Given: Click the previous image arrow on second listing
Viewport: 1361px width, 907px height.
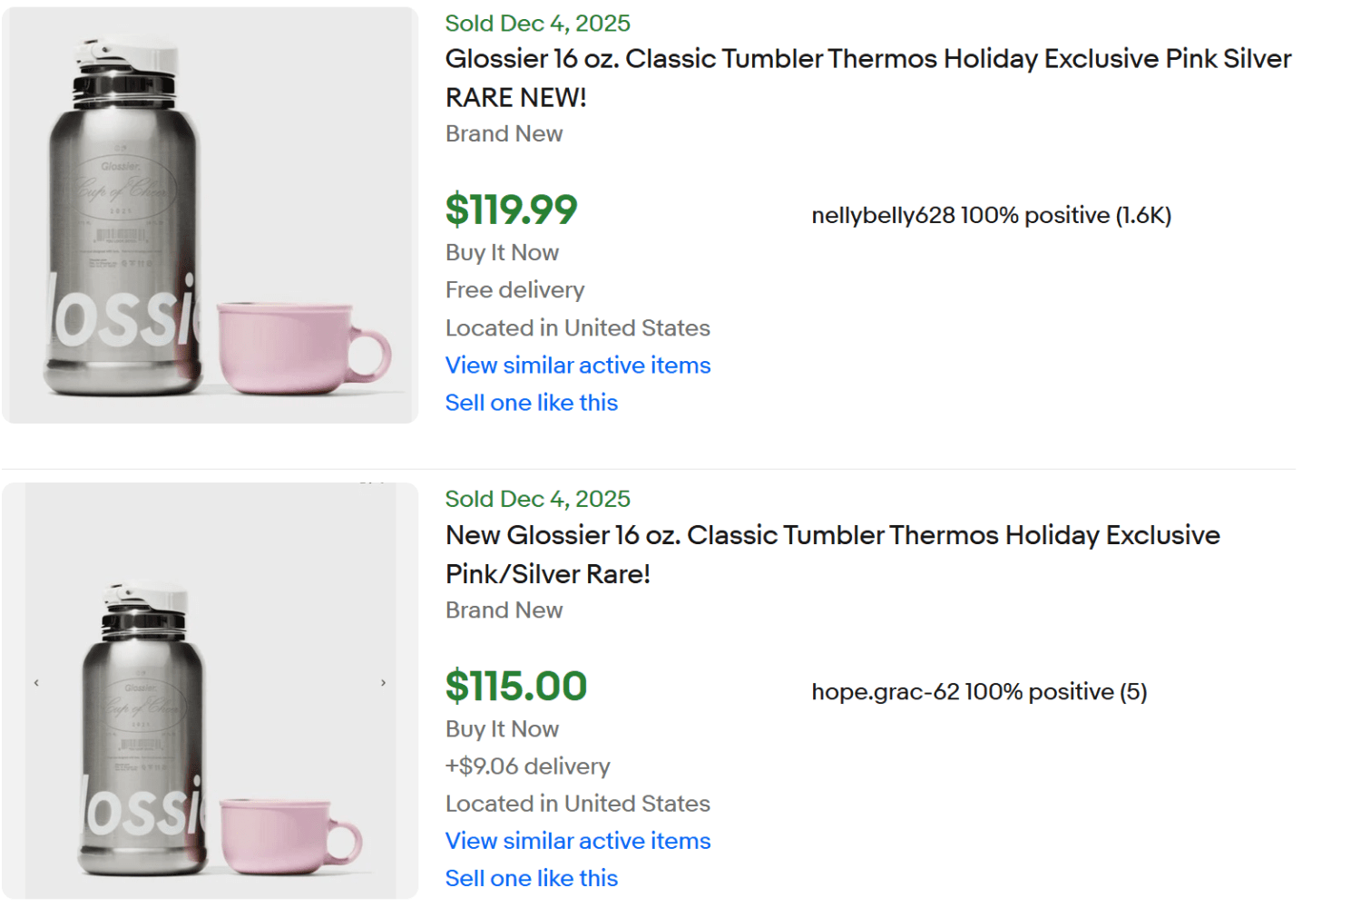Looking at the screenshot, I should (36, 682).
